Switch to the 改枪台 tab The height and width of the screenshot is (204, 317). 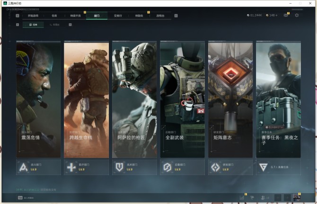pos(160,16)
